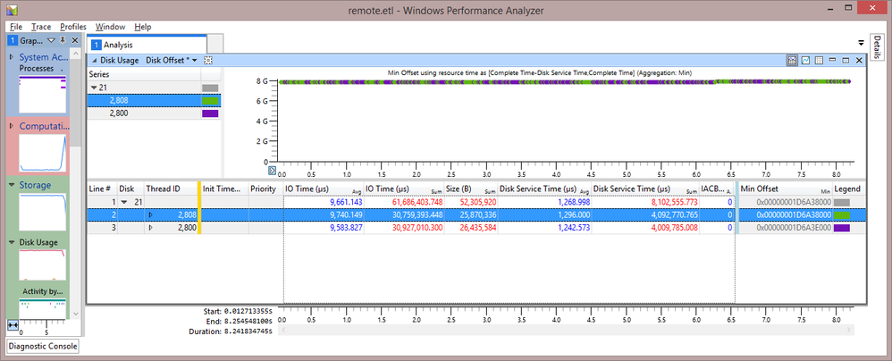Expand the Computation section
892x361 pixels.
click(x=11, y=126)
